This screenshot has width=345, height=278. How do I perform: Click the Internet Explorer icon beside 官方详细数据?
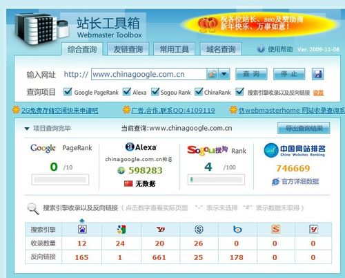pos(275,182)
